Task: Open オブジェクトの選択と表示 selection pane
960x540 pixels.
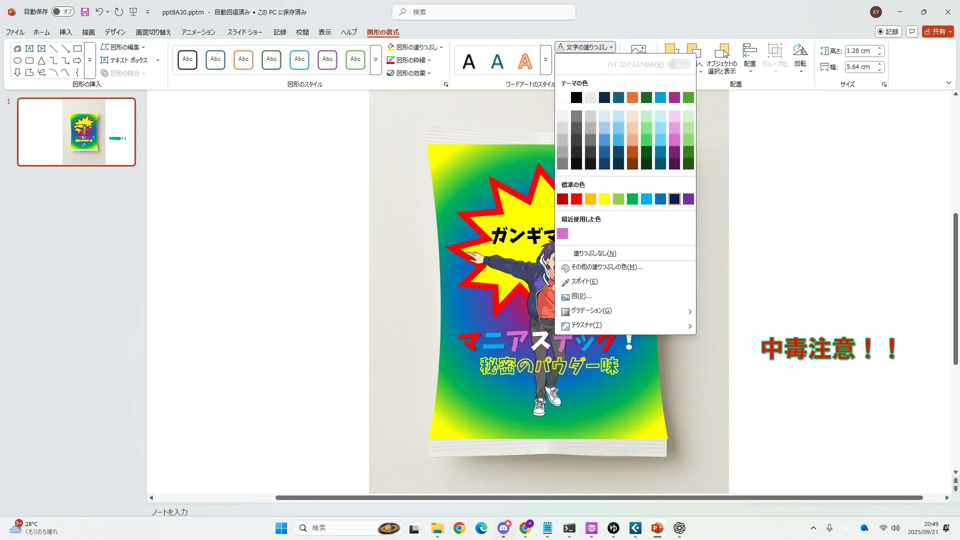Action: click(x=721, y=59)
